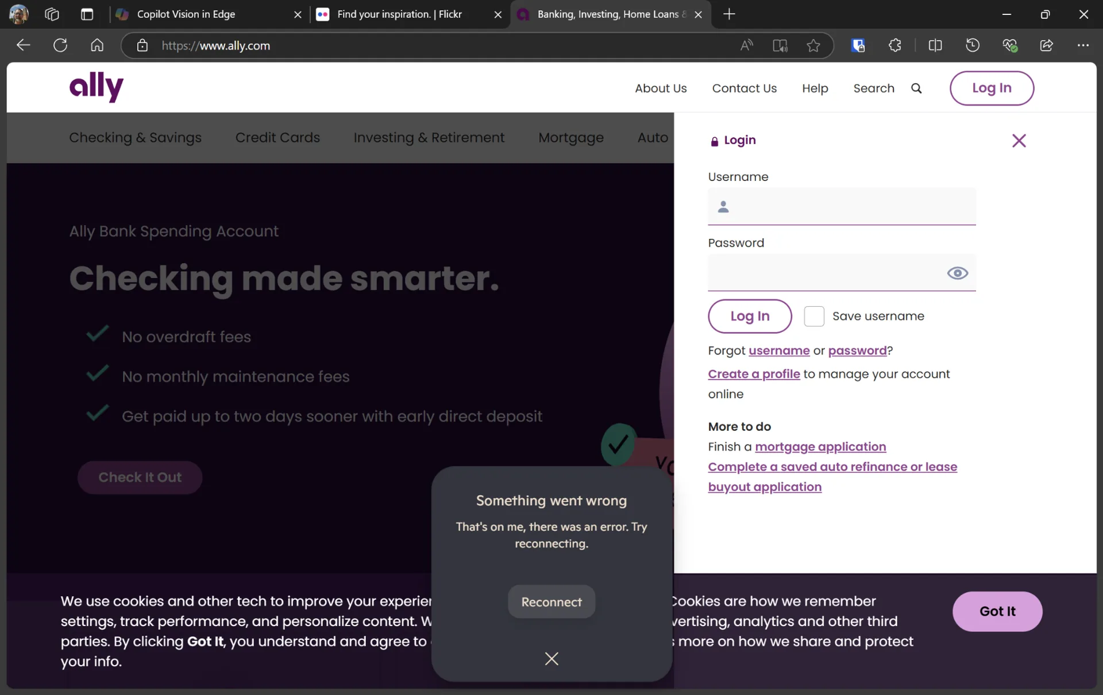This screenshot has height=695, width=1103.
Task: Add this page to favorites
Action: 813,45
